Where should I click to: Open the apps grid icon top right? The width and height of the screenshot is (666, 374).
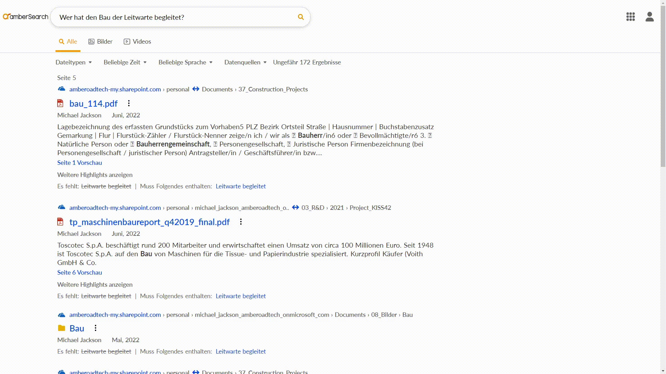(630, 17)
